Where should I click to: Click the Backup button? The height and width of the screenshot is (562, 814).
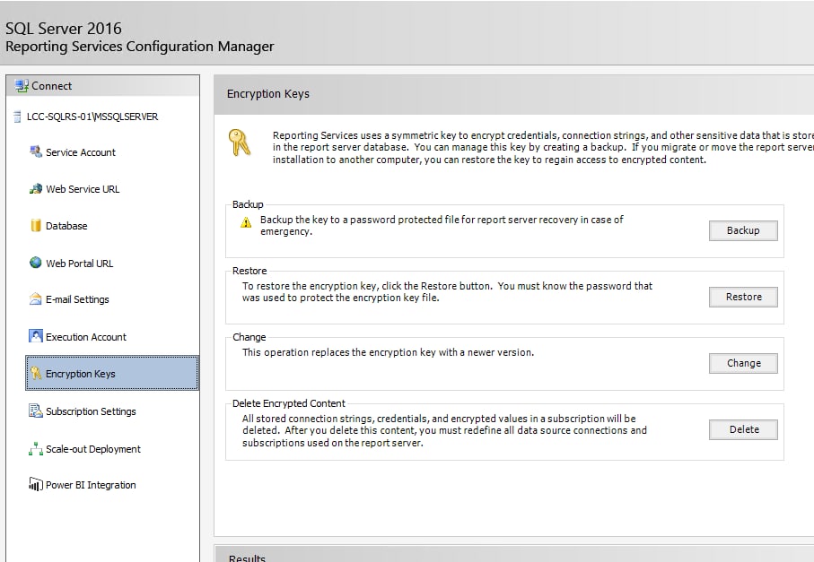pos(743,230)
